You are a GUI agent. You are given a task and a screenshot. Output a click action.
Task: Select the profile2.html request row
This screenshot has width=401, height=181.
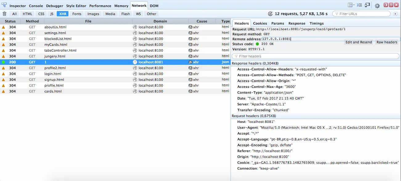[115, 68]
